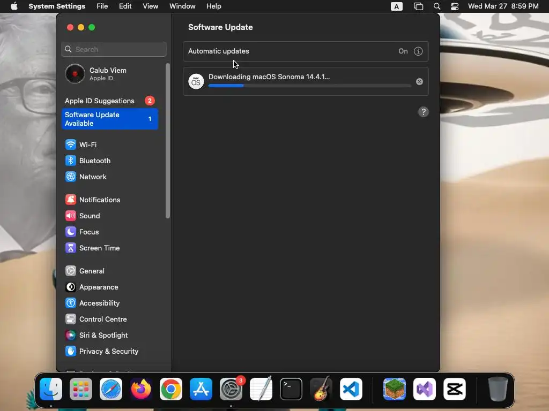This screenshot has height=411, width=549.
Task: Select Screen Time in sidebar
Action: (x=109, y=248)
